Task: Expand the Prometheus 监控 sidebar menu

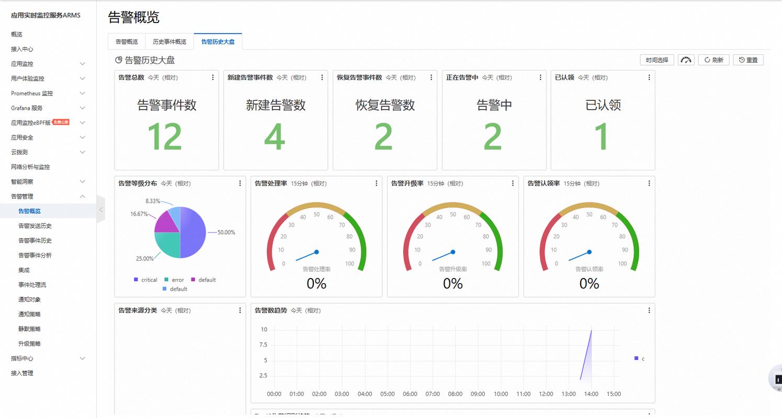Action: (x=82, y=93)
